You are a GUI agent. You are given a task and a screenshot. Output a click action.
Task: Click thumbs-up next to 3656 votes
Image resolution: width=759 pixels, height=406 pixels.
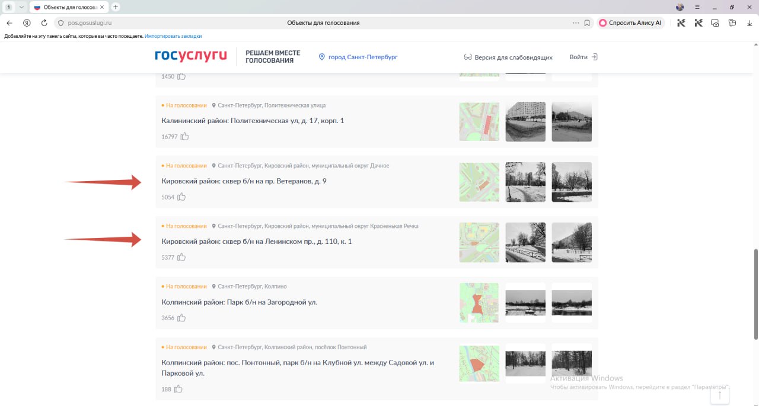point(181,318)
